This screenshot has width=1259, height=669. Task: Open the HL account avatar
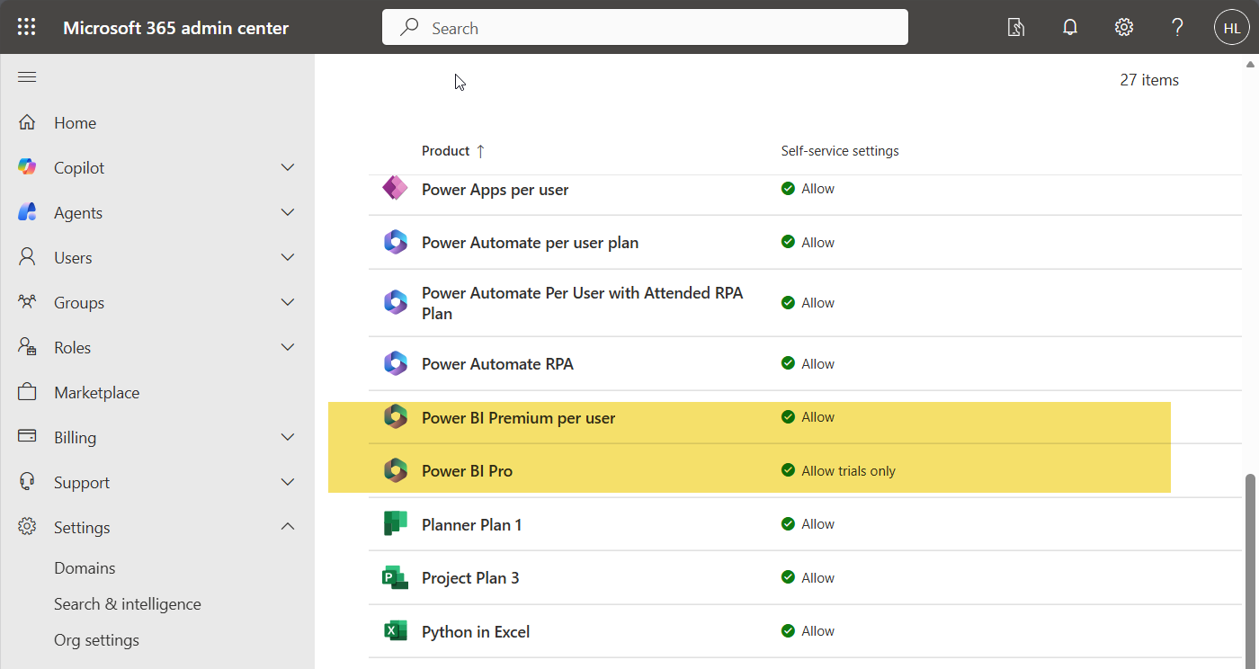(x=1231, y=28)
